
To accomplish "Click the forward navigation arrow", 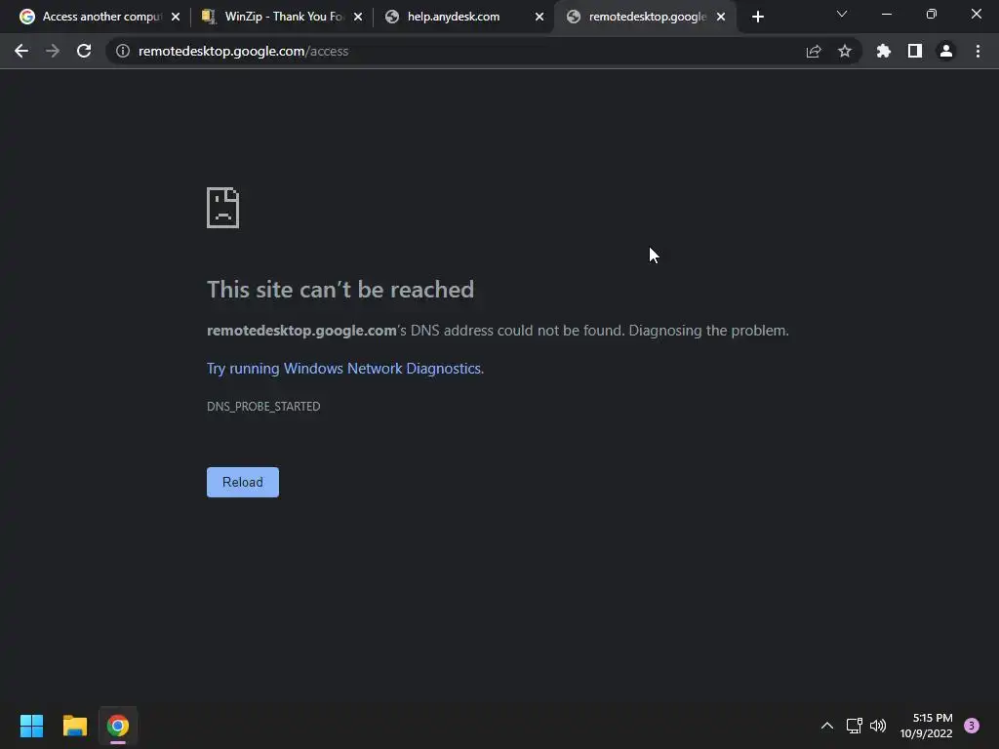I will [53, 51].
